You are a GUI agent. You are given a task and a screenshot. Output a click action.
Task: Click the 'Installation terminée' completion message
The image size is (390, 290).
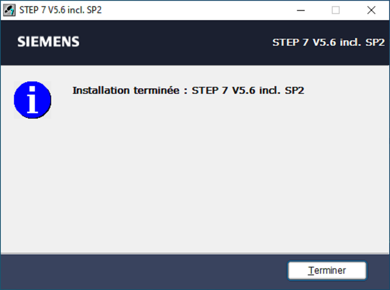[x=188, y=90]
